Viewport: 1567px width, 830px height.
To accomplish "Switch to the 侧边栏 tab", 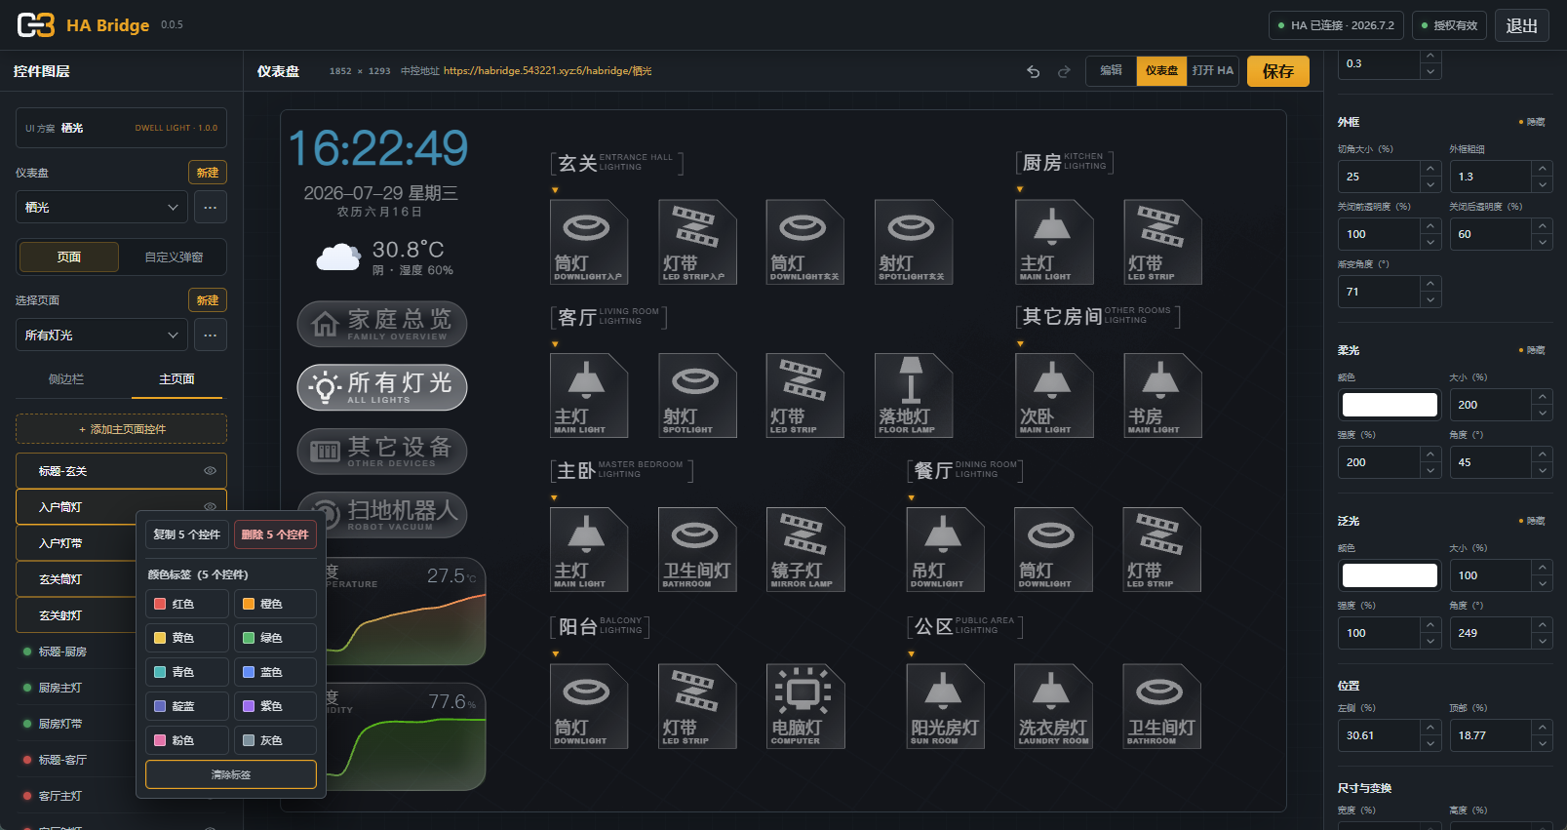I will [x=66, y=379].
